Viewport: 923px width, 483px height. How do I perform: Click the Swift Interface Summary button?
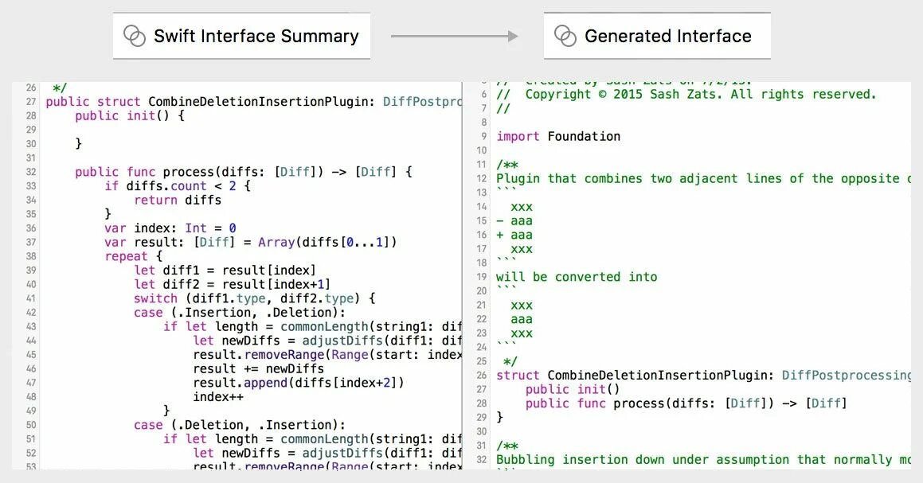tap(241, 36)
